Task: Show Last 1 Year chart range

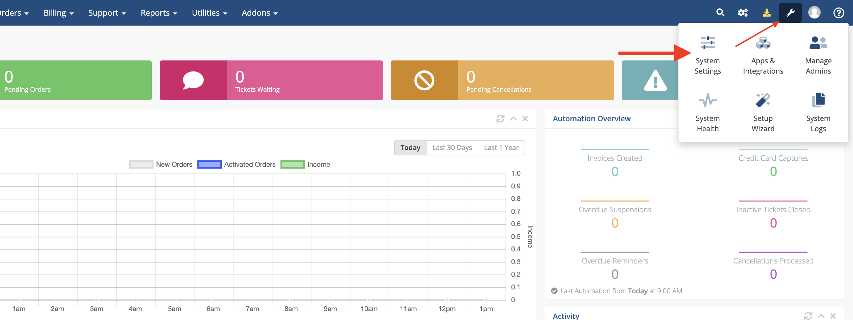Action: [x=501, y=148]
